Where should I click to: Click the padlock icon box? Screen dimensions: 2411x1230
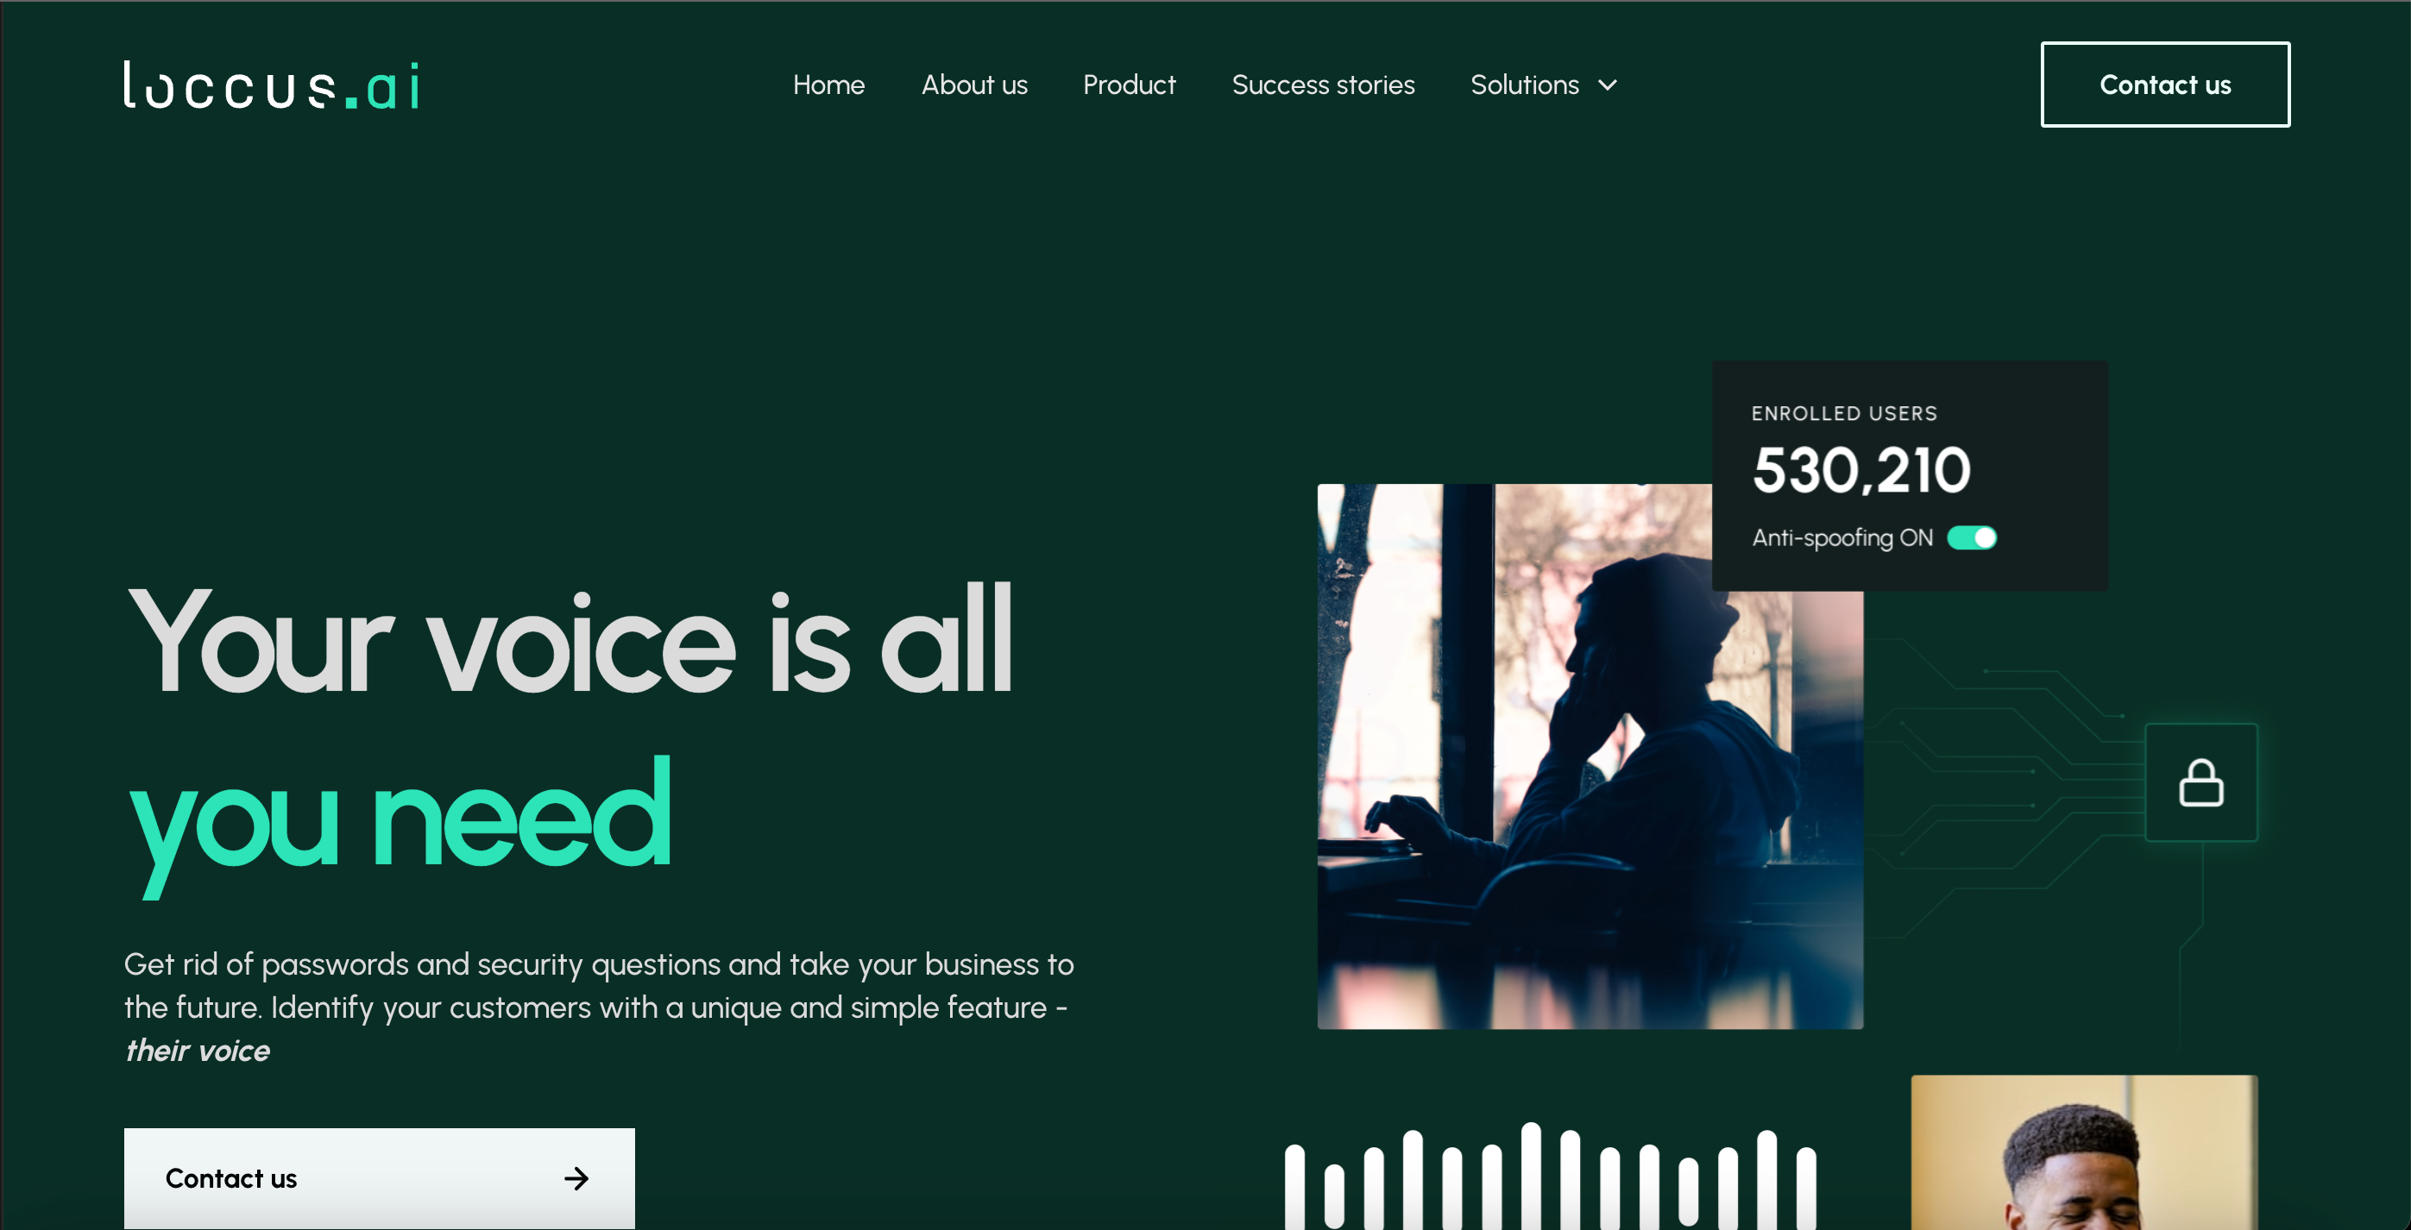point(2201,783)
